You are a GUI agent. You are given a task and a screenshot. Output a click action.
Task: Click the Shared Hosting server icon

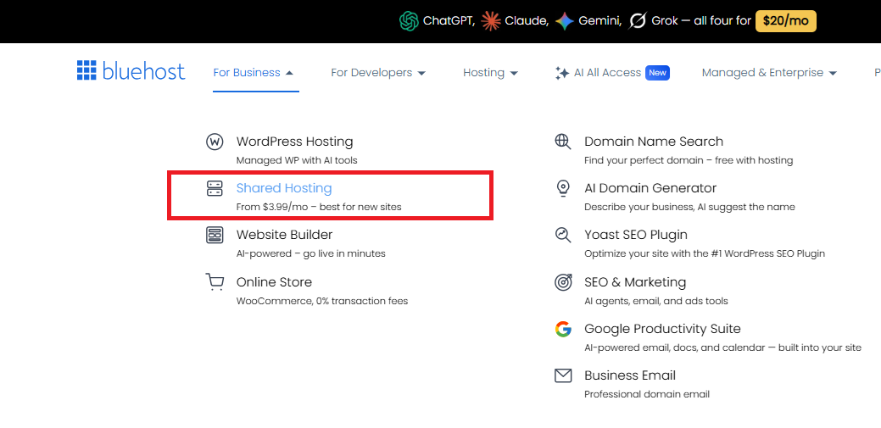[x=215, y=188]
